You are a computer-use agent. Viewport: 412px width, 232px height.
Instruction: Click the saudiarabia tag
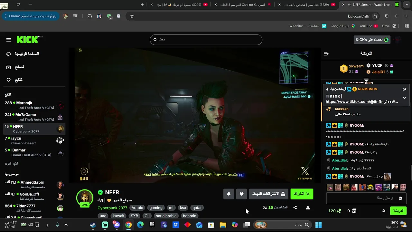coord(166,216)
